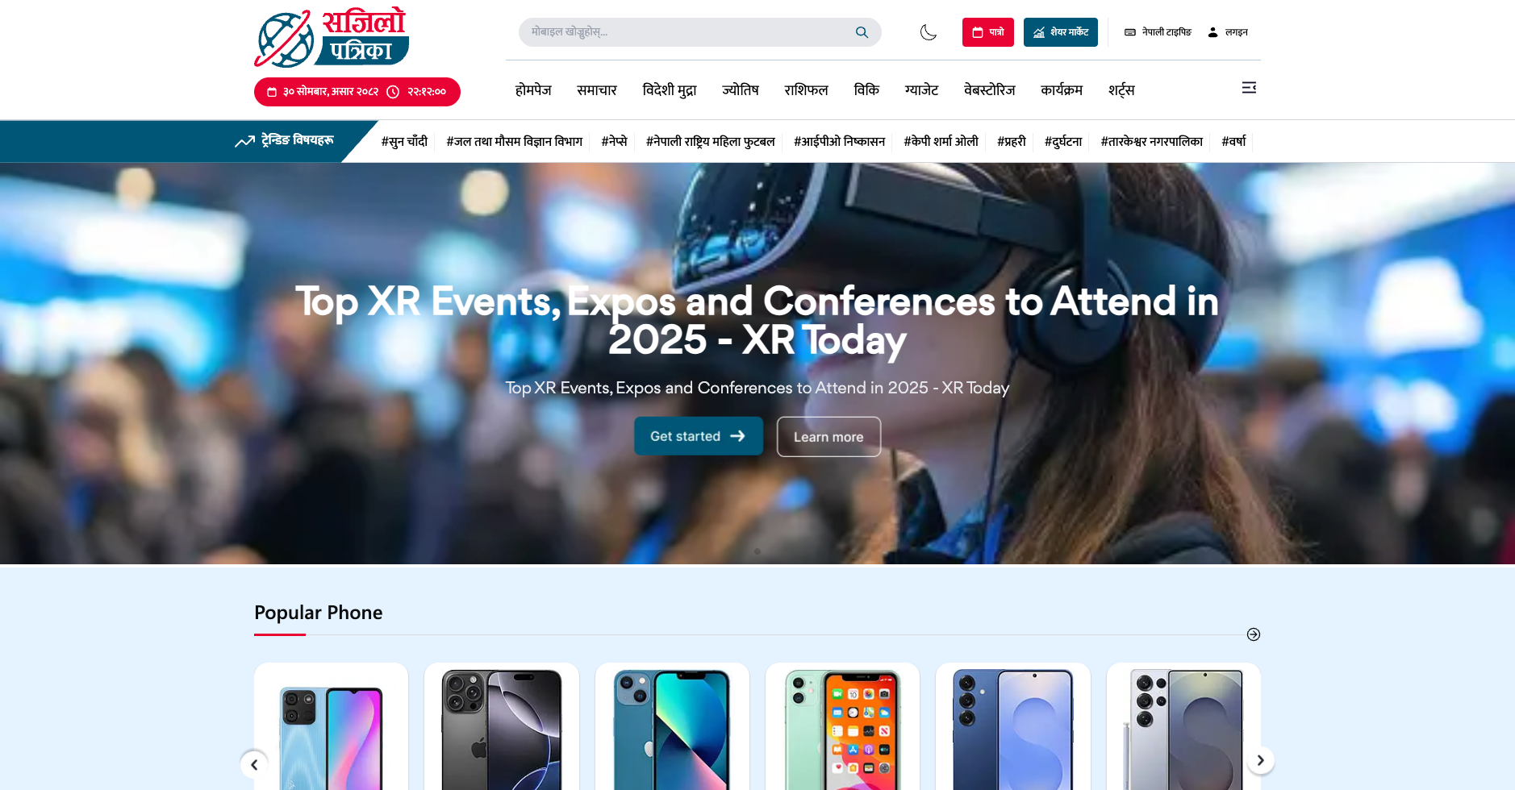Image resolution: width=1515 pixels, height=790 pixels.
Task: Open the समाचार menu item
Action: (597, 90)
